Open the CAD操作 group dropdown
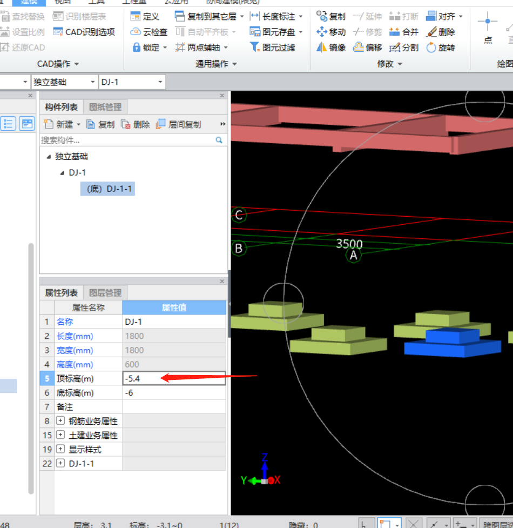513x528 pixels. tap(77, 64)
